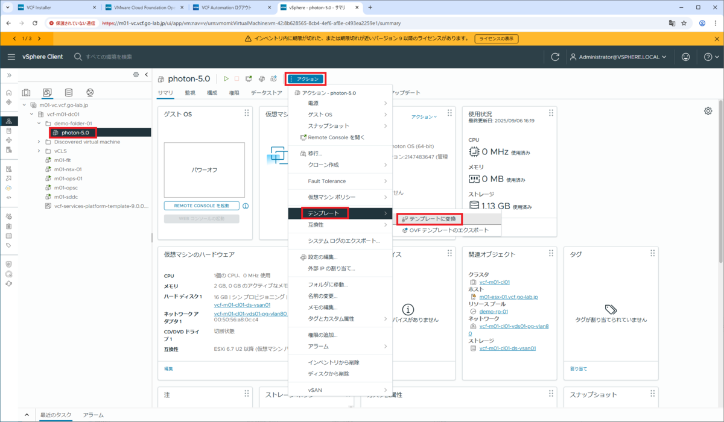
Task: Click drag handle on 使用状況 card
Action: [550, 113]
